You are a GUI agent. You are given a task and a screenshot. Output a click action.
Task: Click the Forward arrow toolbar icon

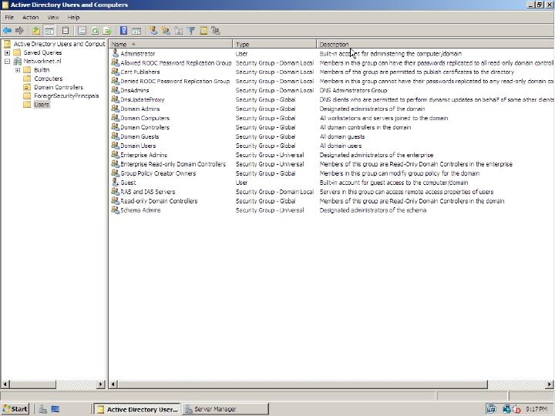(x=19, y=31)
